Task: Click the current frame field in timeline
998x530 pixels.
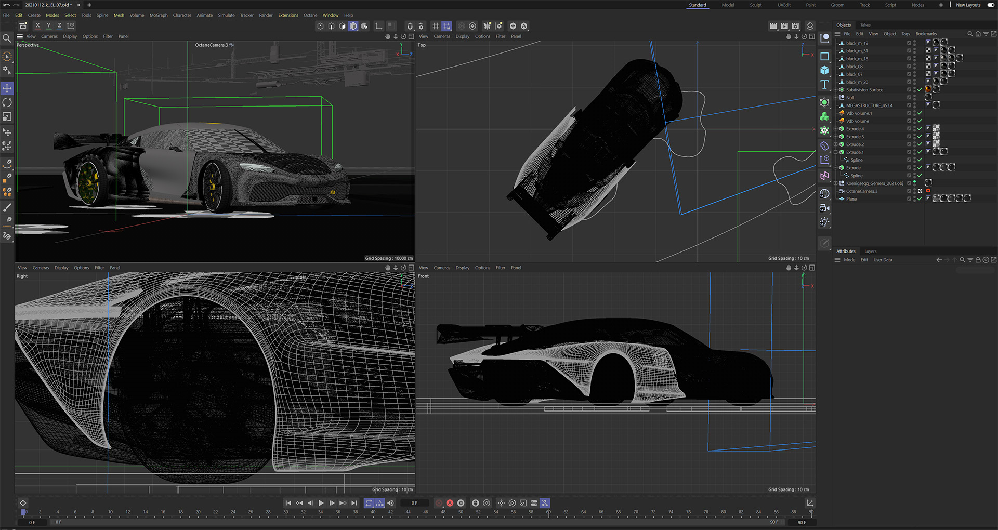Action: (414, 503)
